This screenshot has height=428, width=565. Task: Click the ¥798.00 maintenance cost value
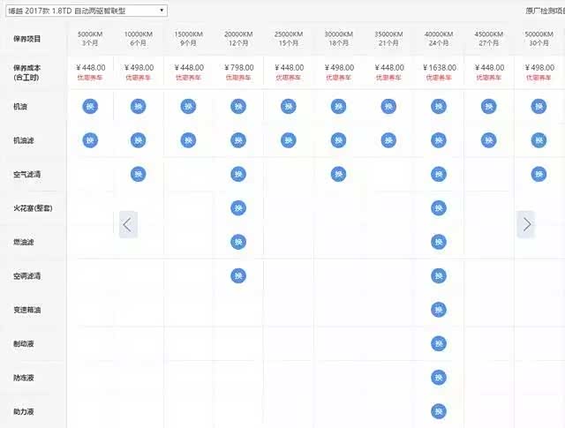(239, 67)
